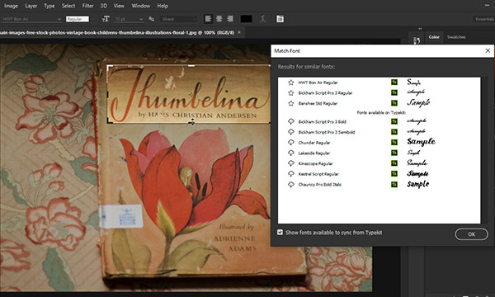Sync Bickham Script Pro 3 Semibold cloud icon
Viewport: 495px width, 297px height.
pyautogui.click(x=290, y=132)
